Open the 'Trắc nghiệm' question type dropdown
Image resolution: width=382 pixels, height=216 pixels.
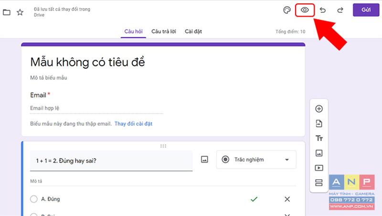coord(256,160)
